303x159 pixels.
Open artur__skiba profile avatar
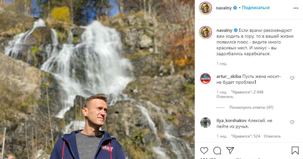(x=205, y=79)
